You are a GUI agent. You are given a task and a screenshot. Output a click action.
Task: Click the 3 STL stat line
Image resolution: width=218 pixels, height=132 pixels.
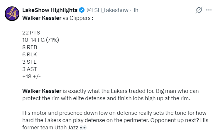coord(29,62)
